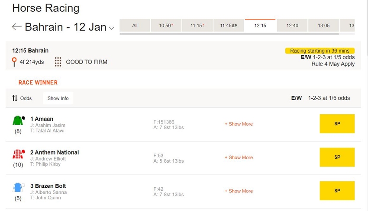Open the 10:50 race tab

[166, 25]
